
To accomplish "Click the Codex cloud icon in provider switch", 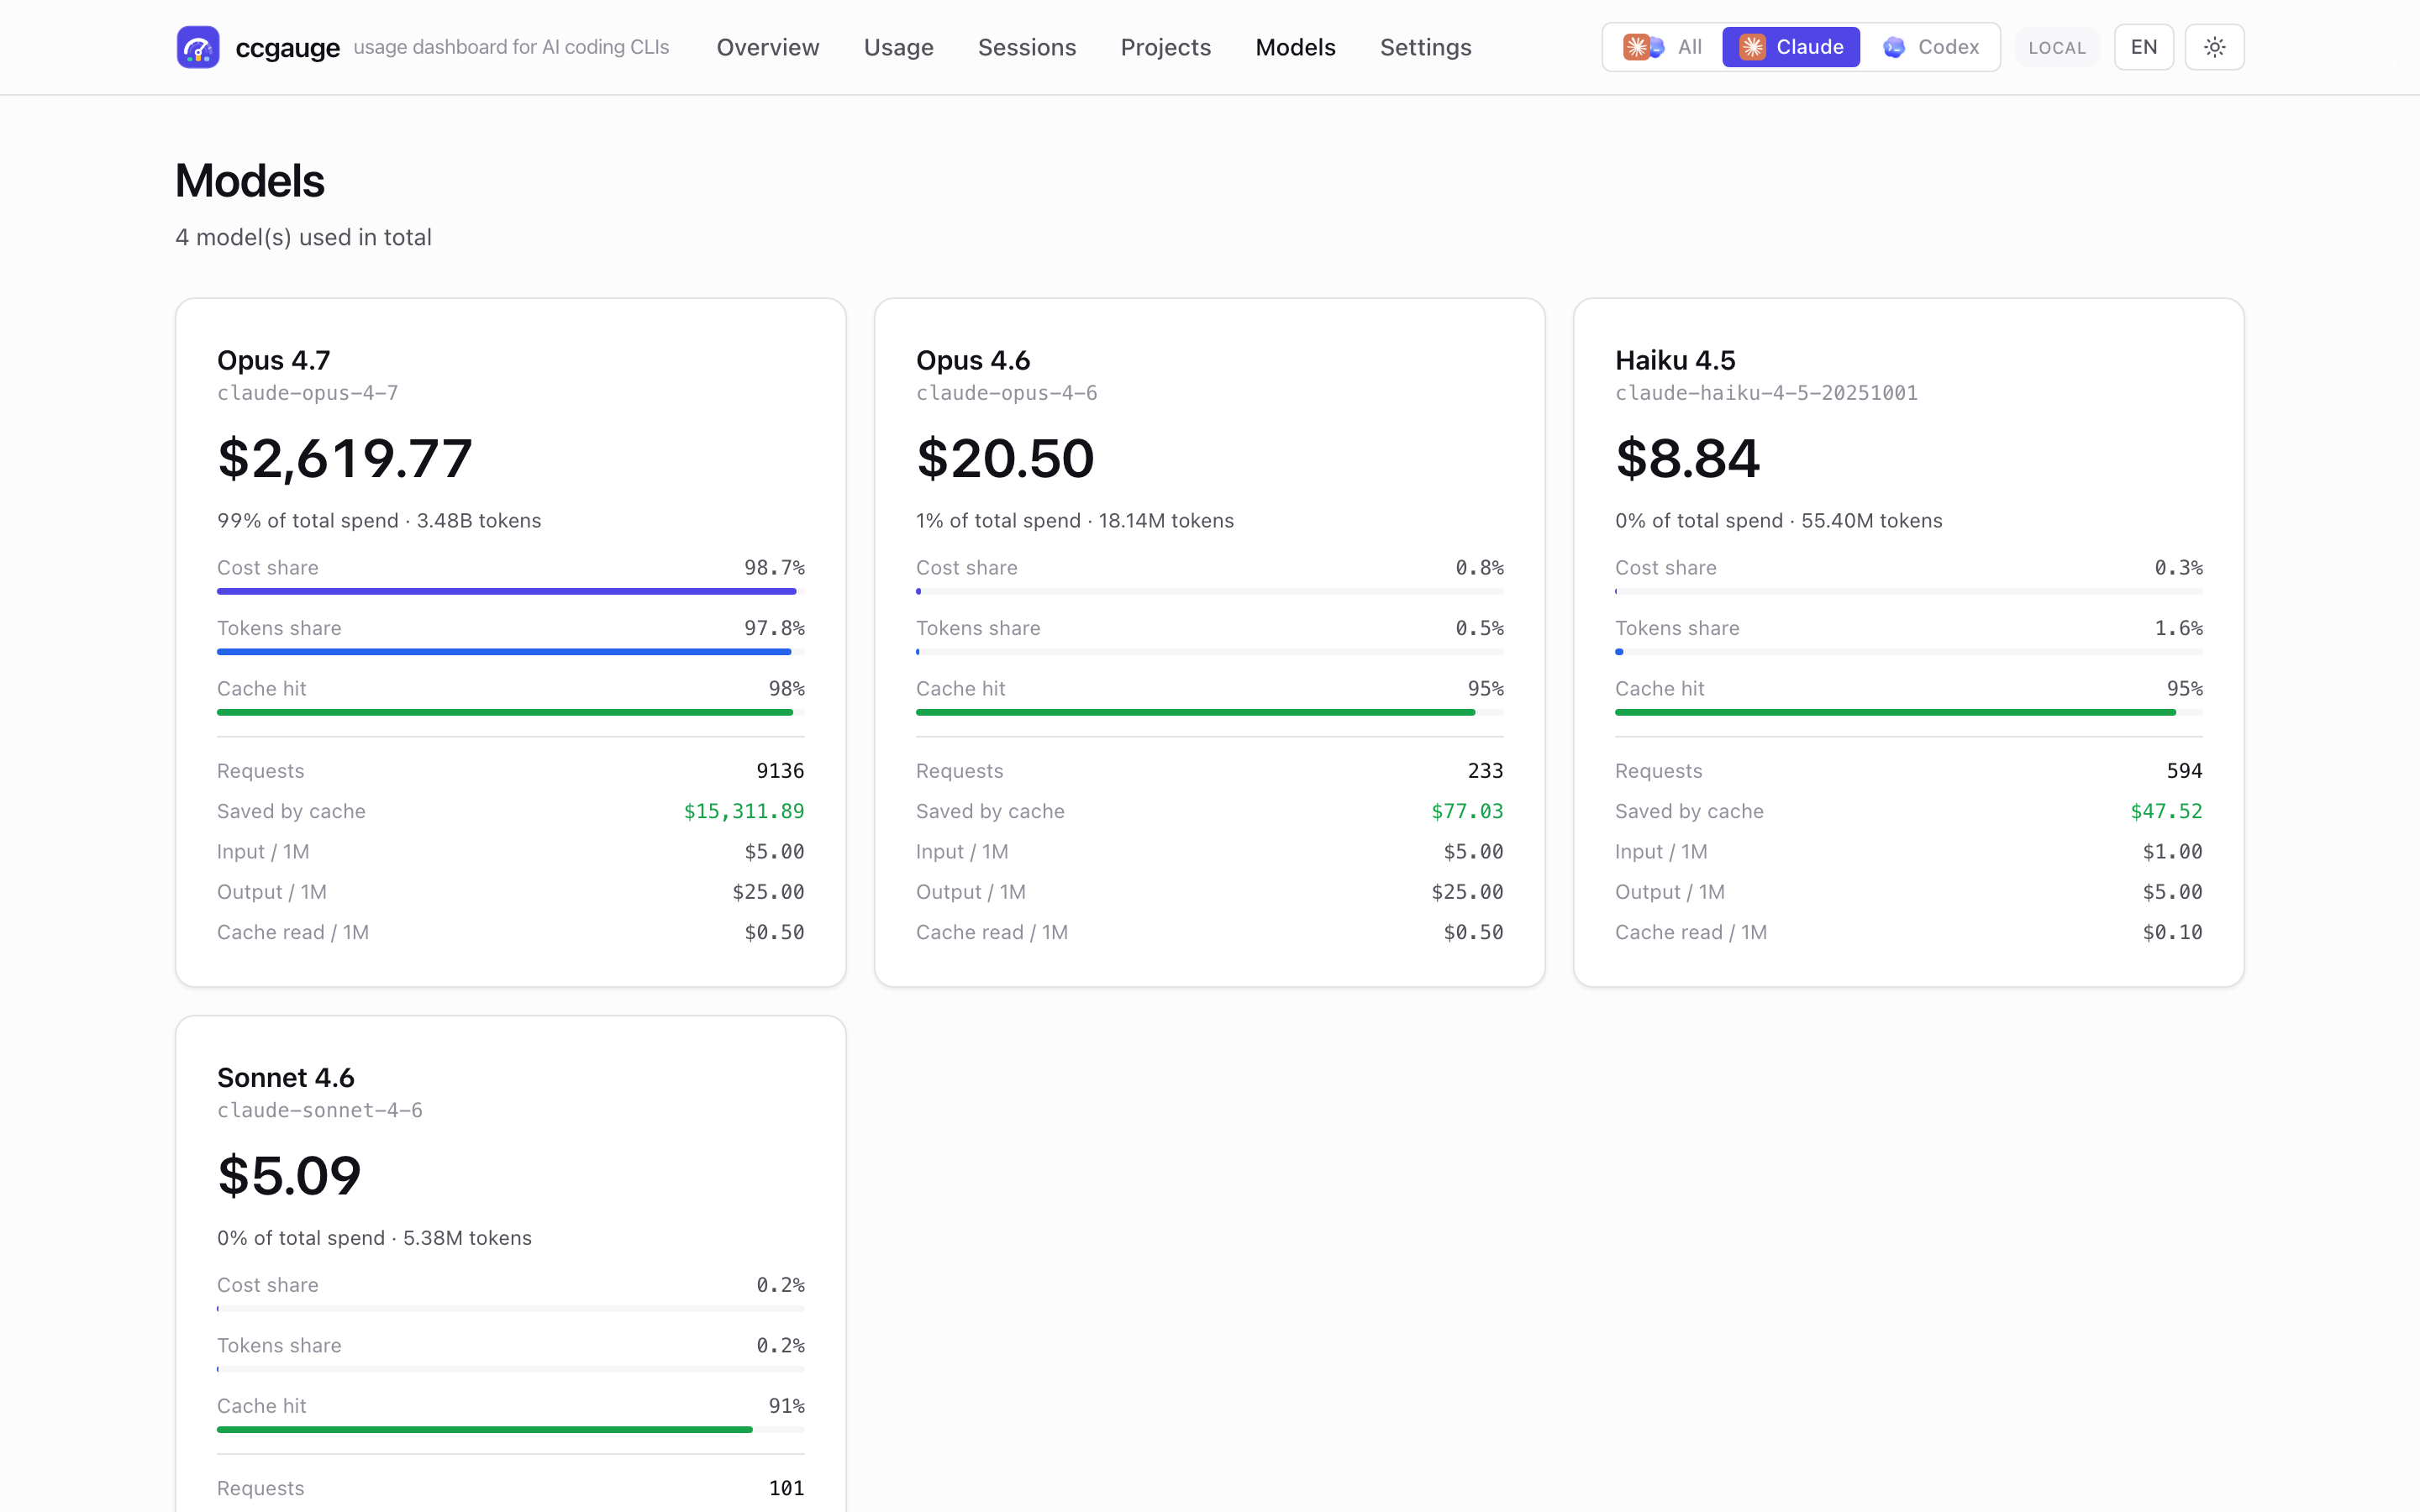I will pos(1893,47).
